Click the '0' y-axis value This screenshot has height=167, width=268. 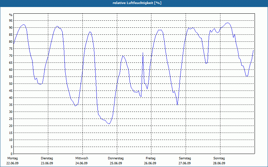tap(12, 154)
